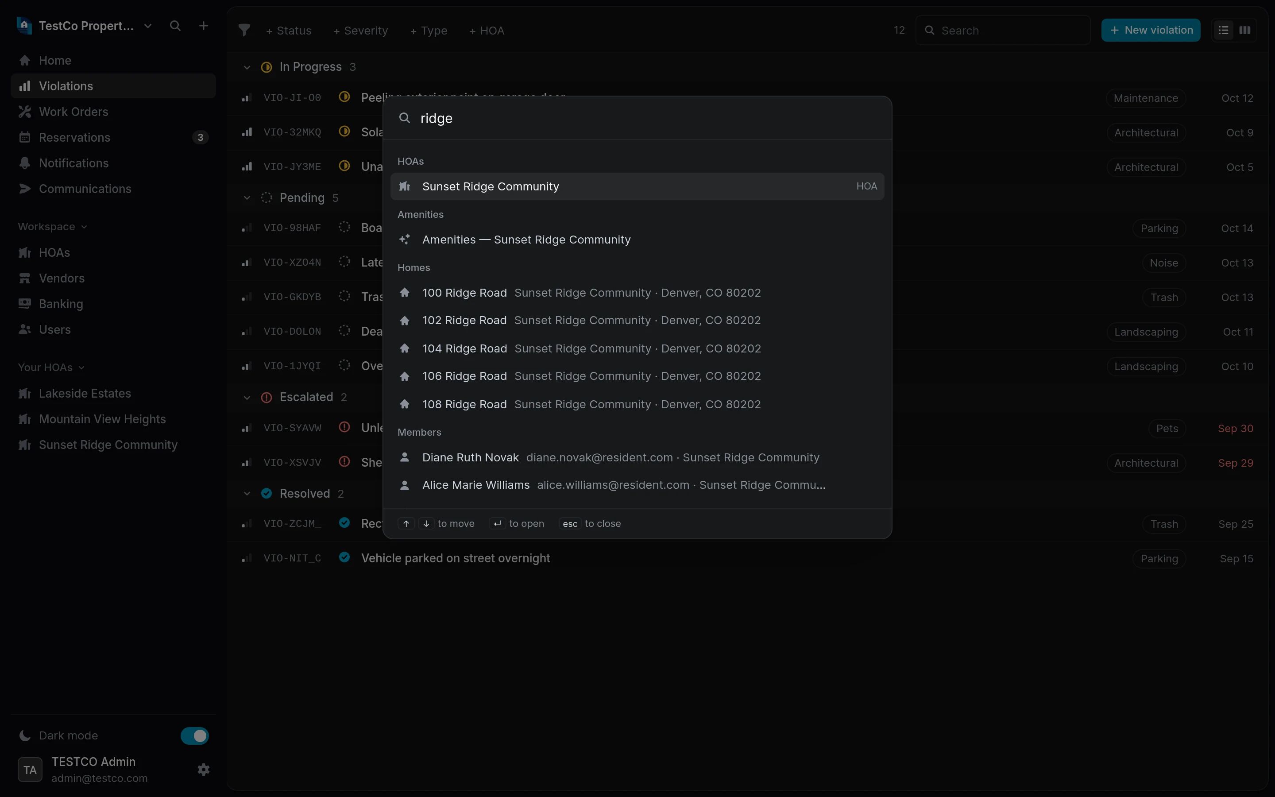Collapse the In Progress group

[247, 67]
